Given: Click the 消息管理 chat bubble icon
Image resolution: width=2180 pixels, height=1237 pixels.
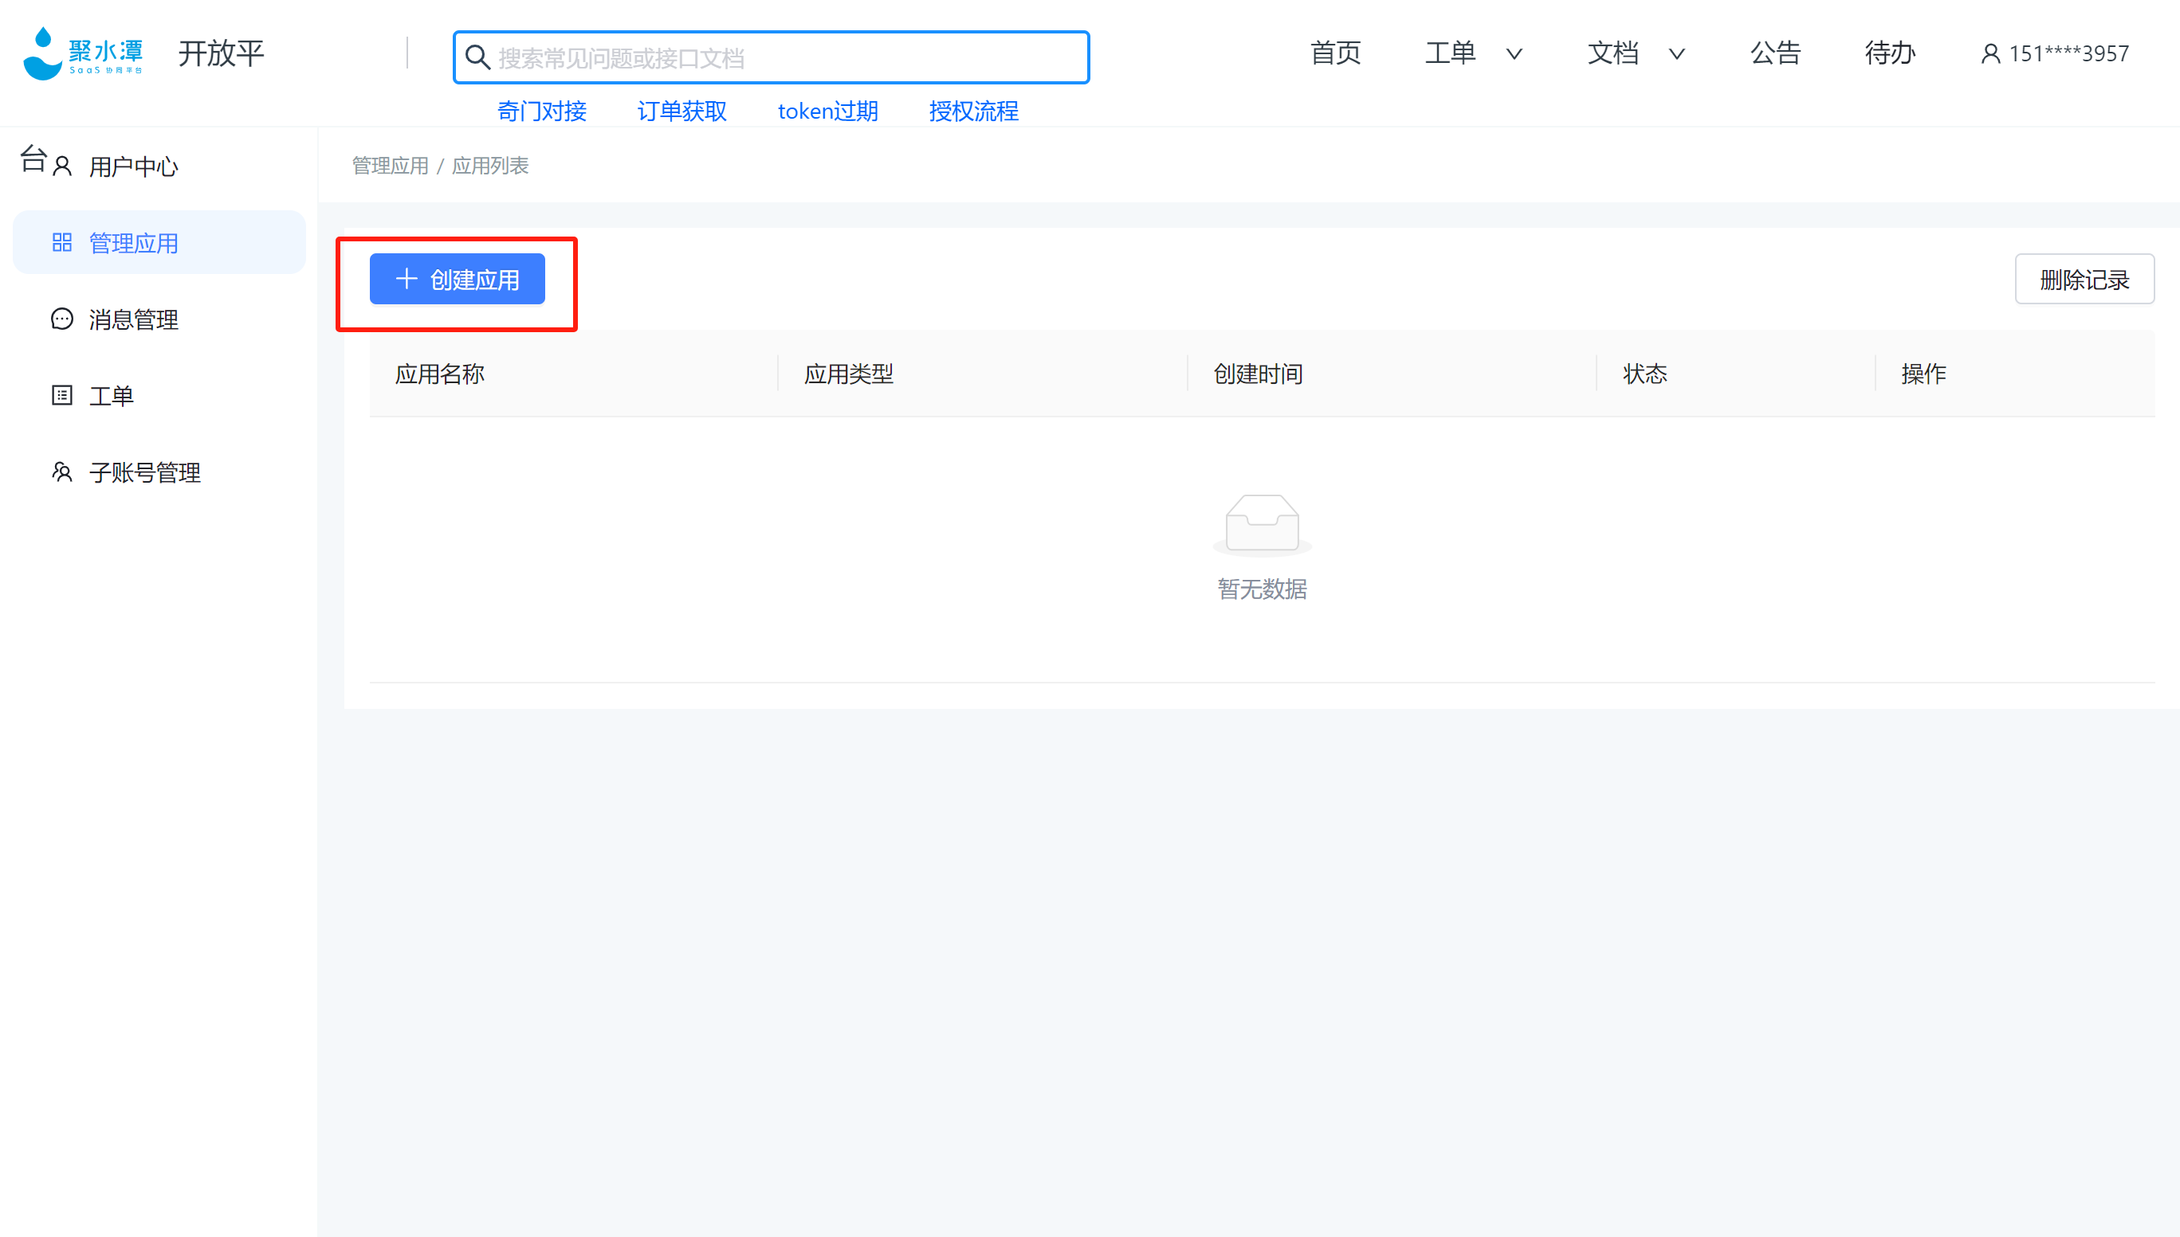Looking at the screenshot, I should point(62,319).
